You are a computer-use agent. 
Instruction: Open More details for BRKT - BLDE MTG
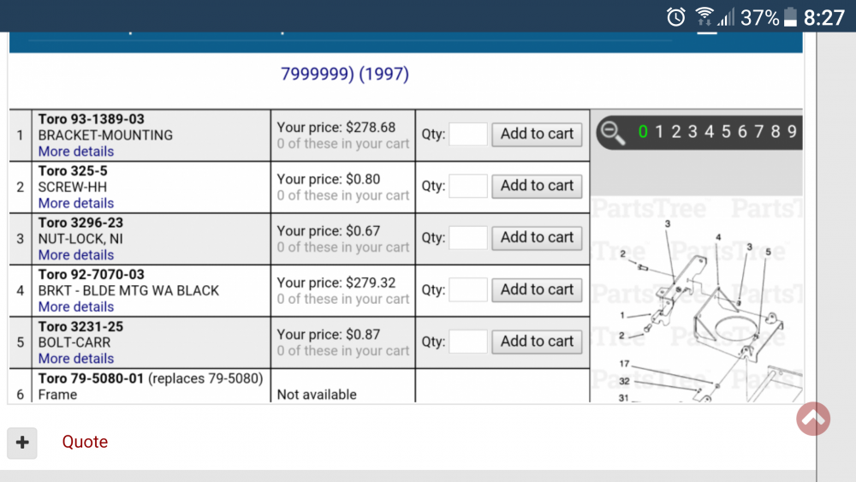(x=75, y=306)
